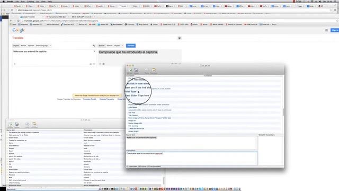This screenshot has height=191, width=339.
Task: Click Google logo on Translate page
Action: coord(19,30)
